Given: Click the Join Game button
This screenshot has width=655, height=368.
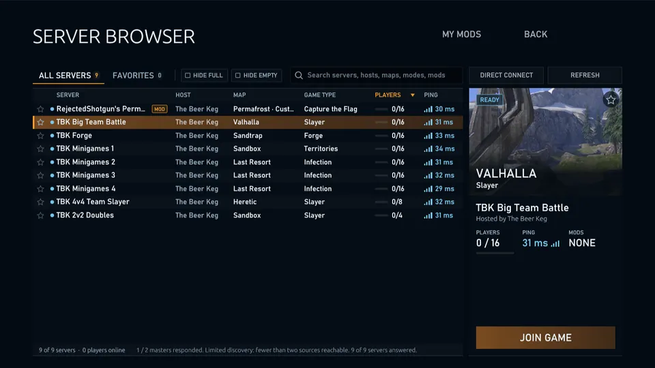Looking at the screenshot, I should tap(546, 337).
